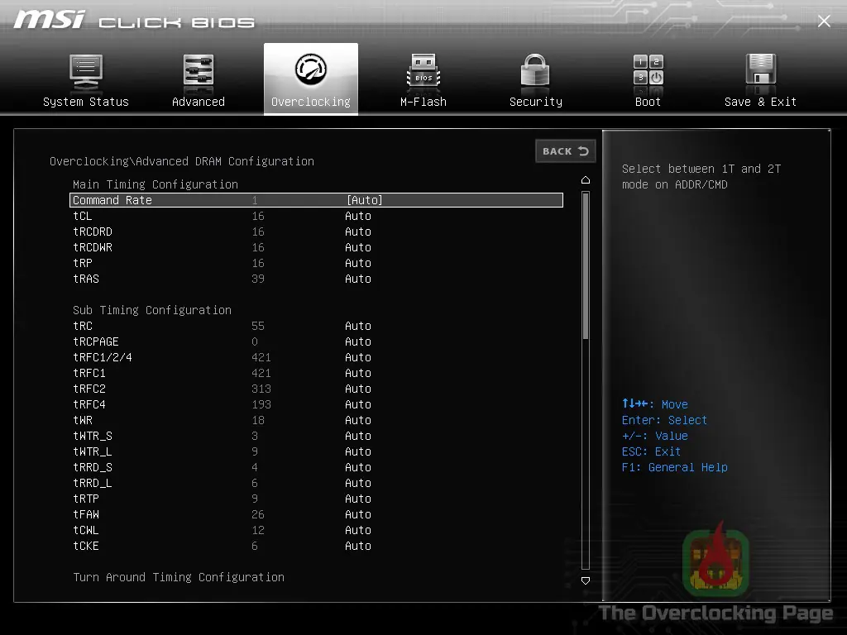Select the tRTP row label

[86, 499]
